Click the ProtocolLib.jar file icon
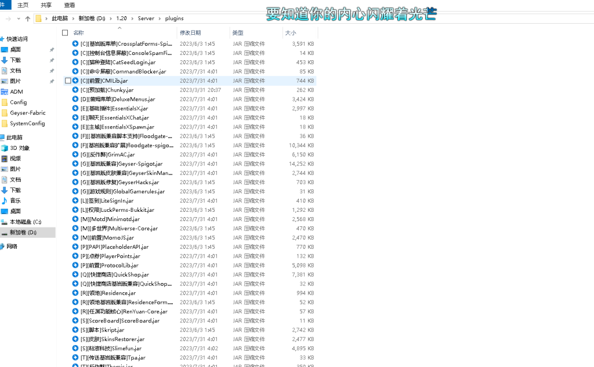 (x=75, y=265)
